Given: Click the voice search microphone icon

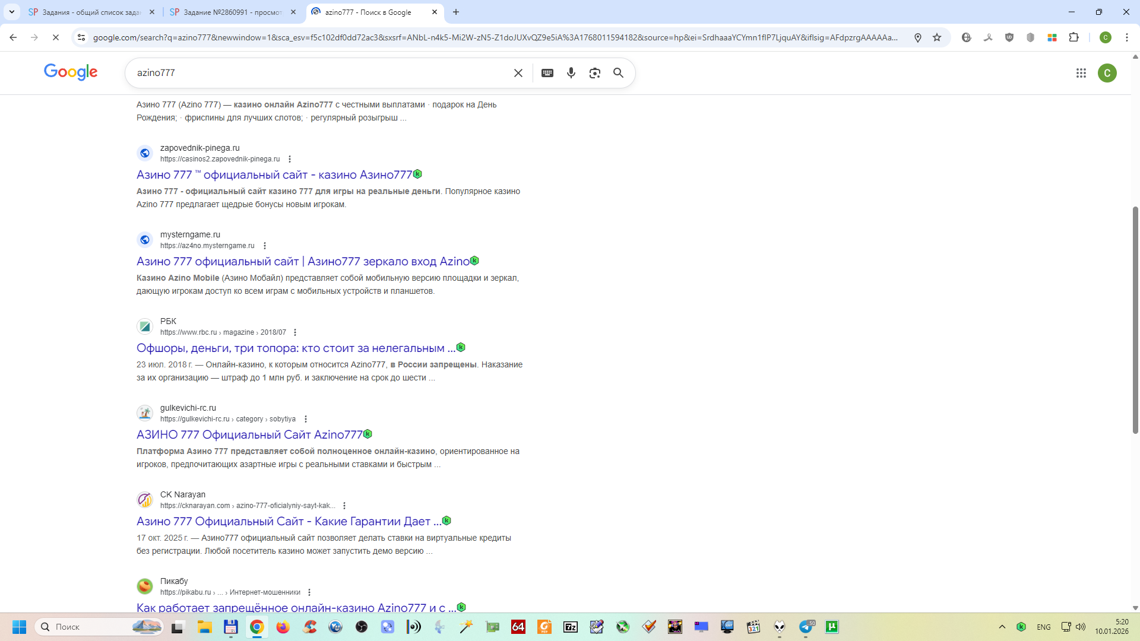Looking at the screenshot, I should [x=571, y=73].
